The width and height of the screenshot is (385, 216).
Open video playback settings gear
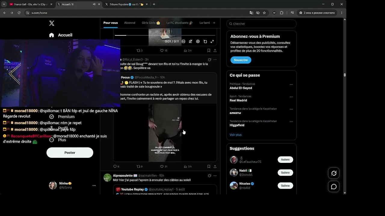point(198,41)
